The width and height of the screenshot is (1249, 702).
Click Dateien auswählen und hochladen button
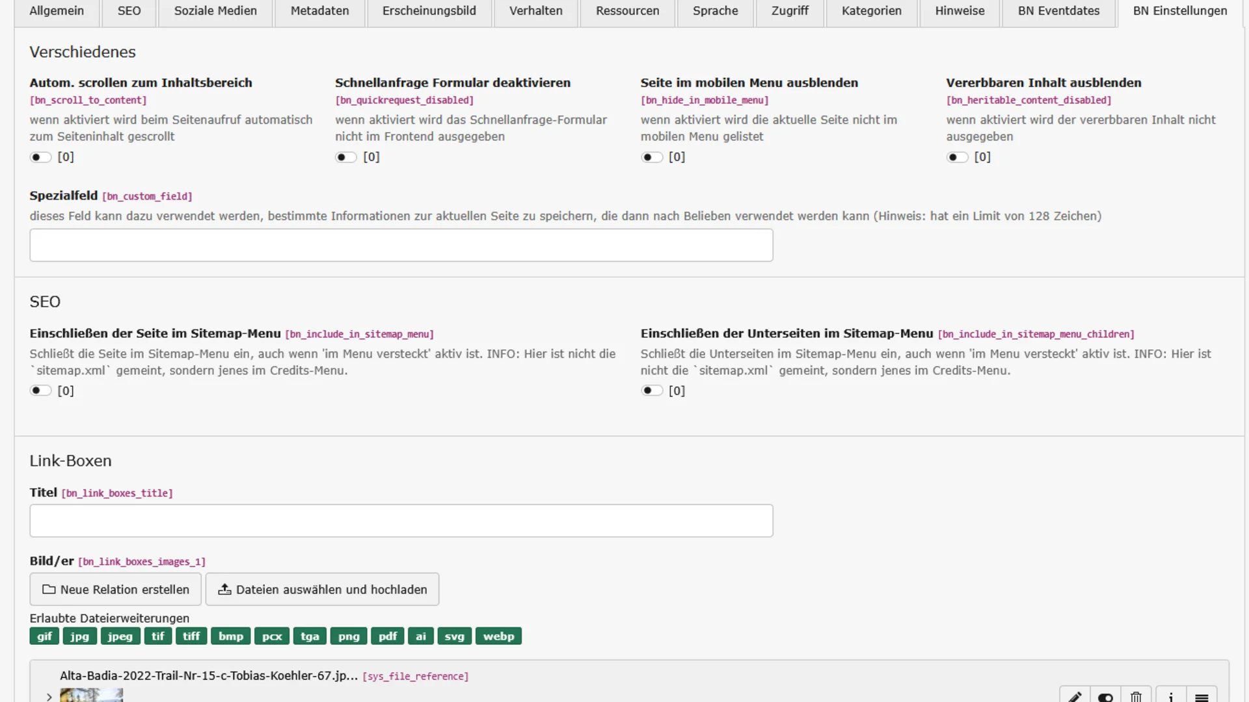point(322,590)
